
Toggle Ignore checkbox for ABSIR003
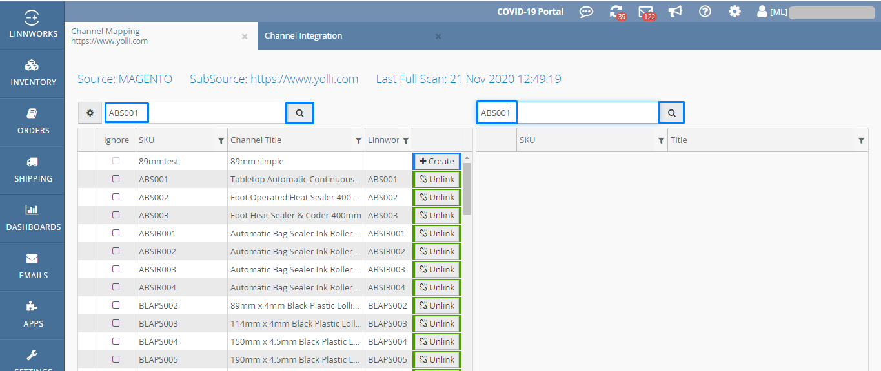pos(116,269)
